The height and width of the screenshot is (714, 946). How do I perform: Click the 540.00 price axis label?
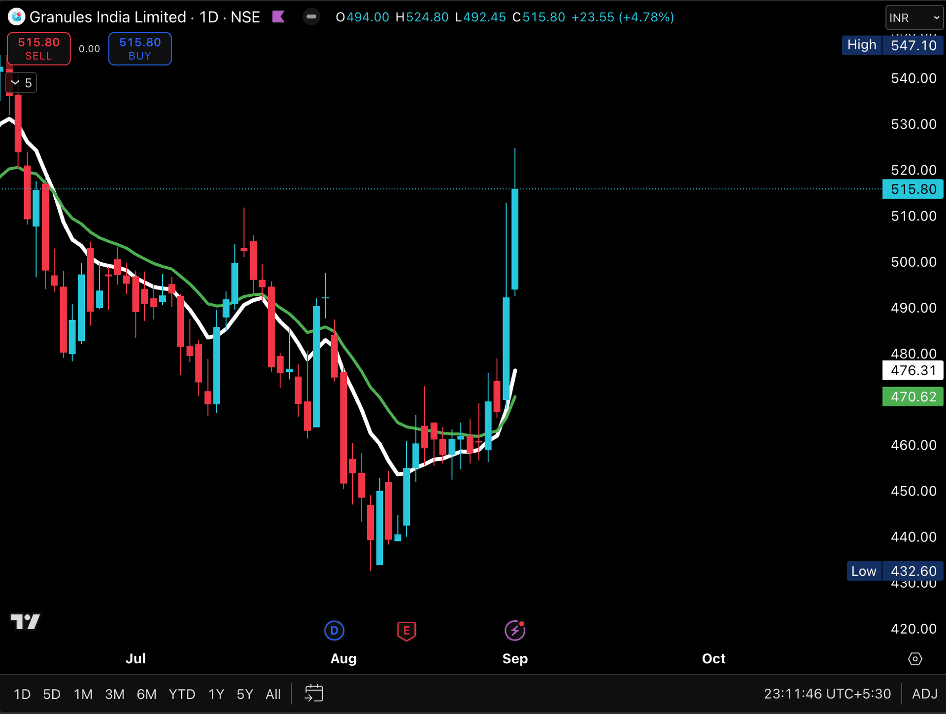click(x=913, y=78)
